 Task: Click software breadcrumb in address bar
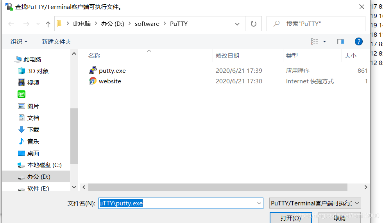pyautogui.click(x=147, y=24)
